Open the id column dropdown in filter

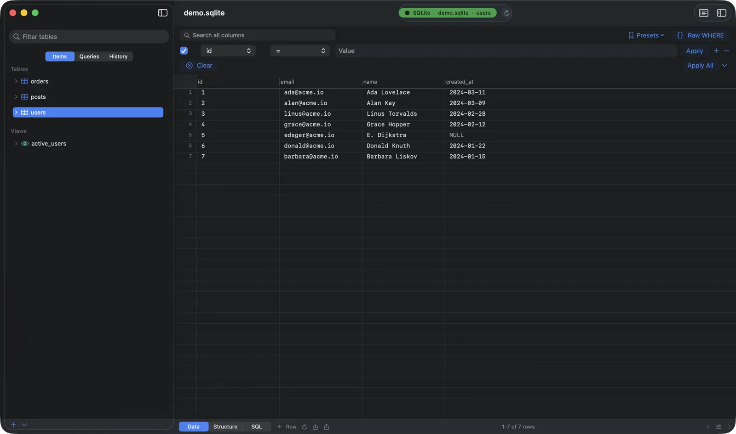pyautogui.click(x=228, y=51)
